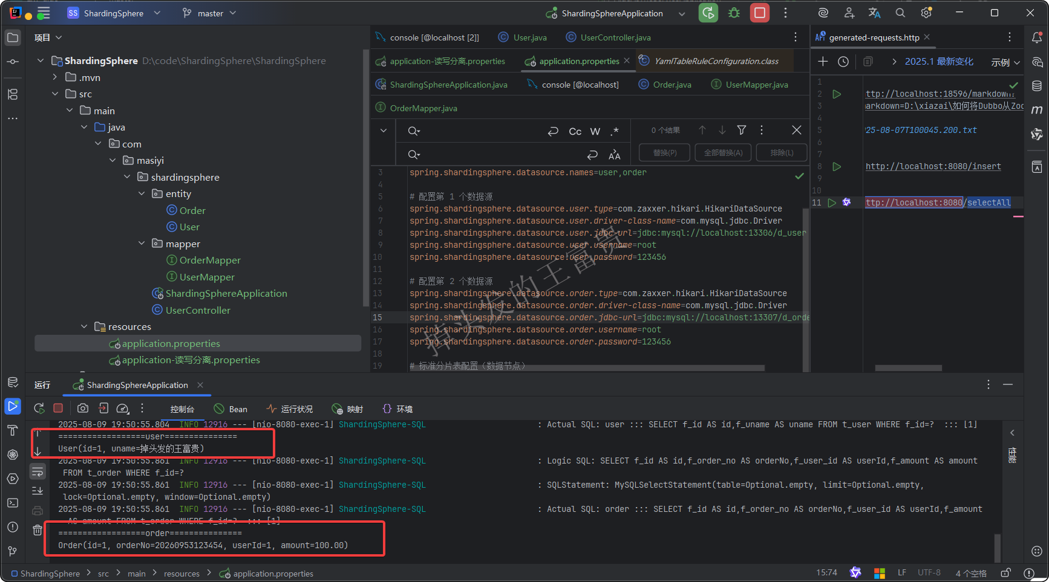This screenshot has height=582, width=1049.
Task: Stop the running application with red button
Action: point(760,13)
